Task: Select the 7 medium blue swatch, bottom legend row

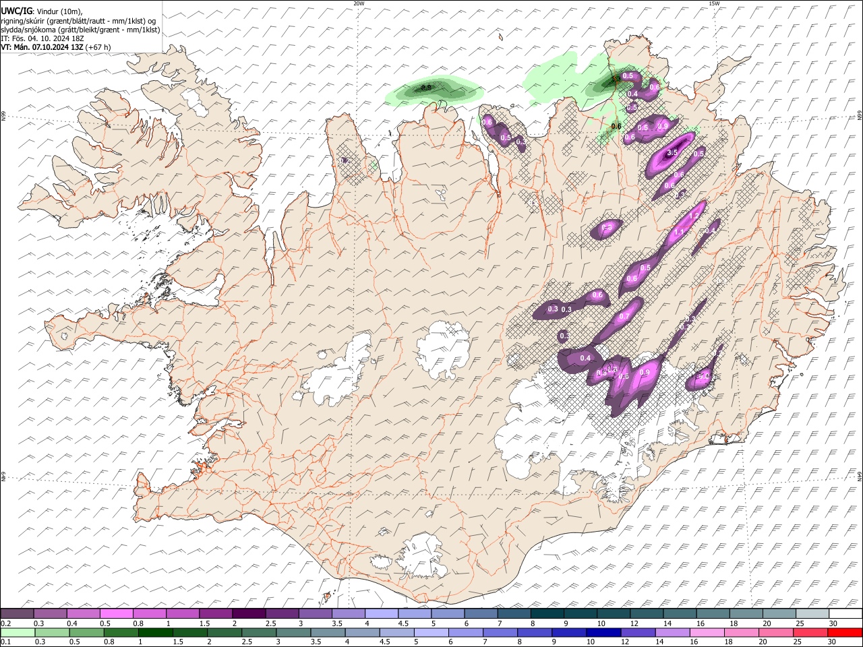Action: point(500,632)
